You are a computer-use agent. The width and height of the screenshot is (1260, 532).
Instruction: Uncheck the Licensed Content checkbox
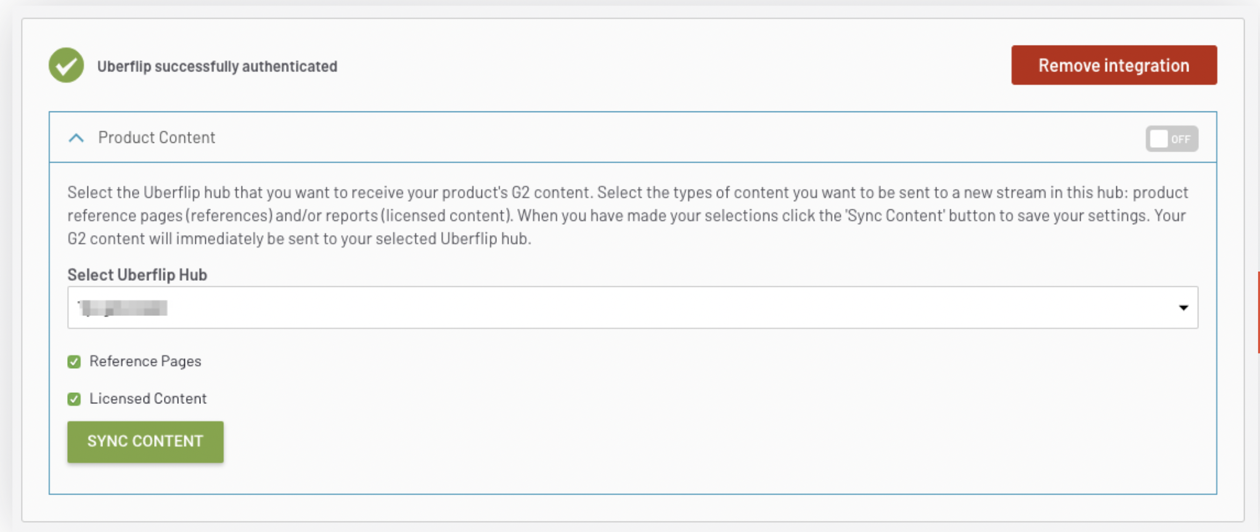pos(74,399)
